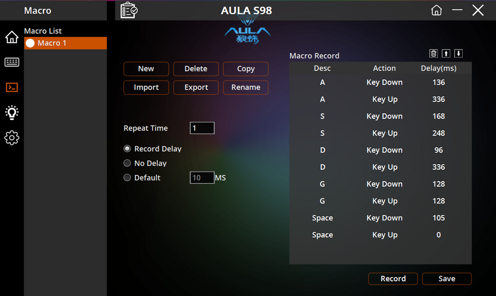Start recording with the Record button

coord(393,279)
